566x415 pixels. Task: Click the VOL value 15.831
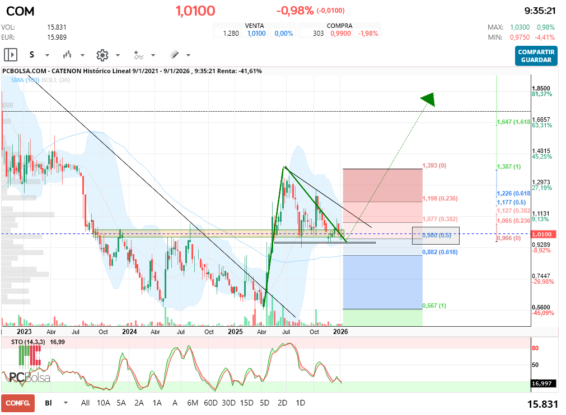(57, 27)
